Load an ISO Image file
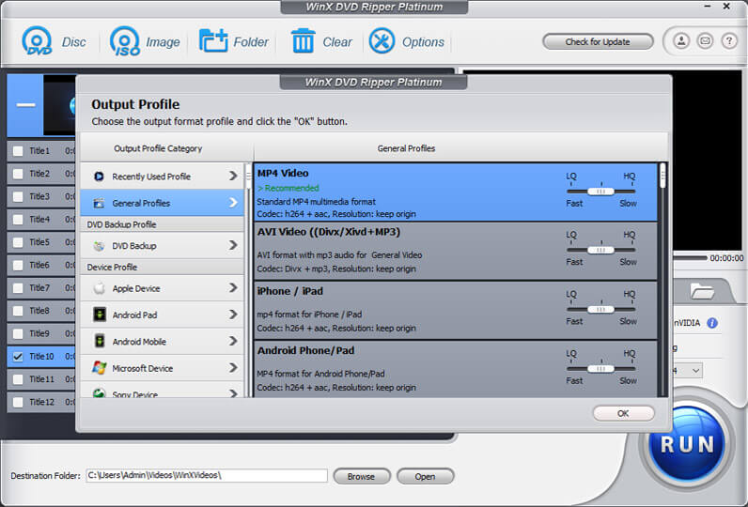 (124, 41)
